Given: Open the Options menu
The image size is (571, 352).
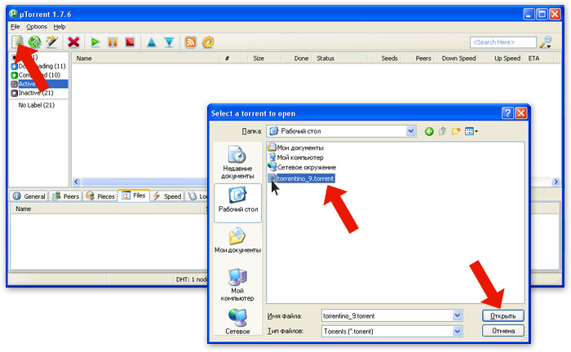Looking at the screenshot, I should tap(37, 27).
